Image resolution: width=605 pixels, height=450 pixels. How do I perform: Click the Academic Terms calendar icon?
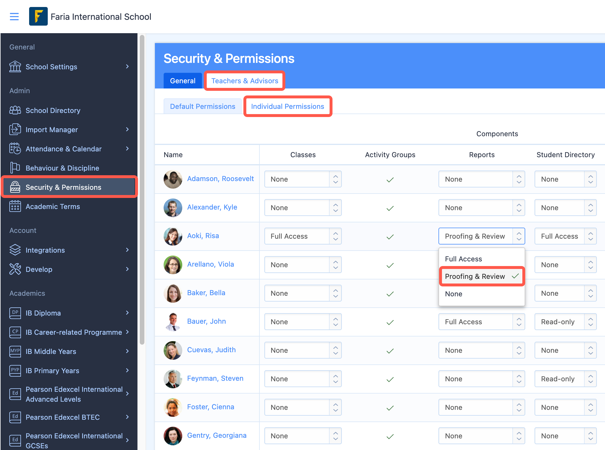(15, 206)
